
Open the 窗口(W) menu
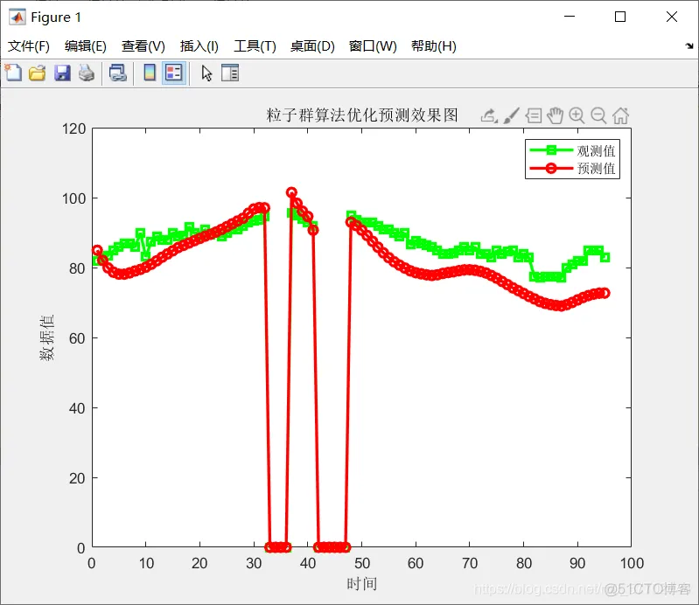(x=373, y=45)
